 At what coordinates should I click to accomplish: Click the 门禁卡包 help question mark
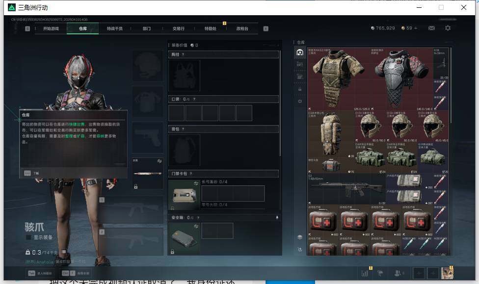point(191,174)
